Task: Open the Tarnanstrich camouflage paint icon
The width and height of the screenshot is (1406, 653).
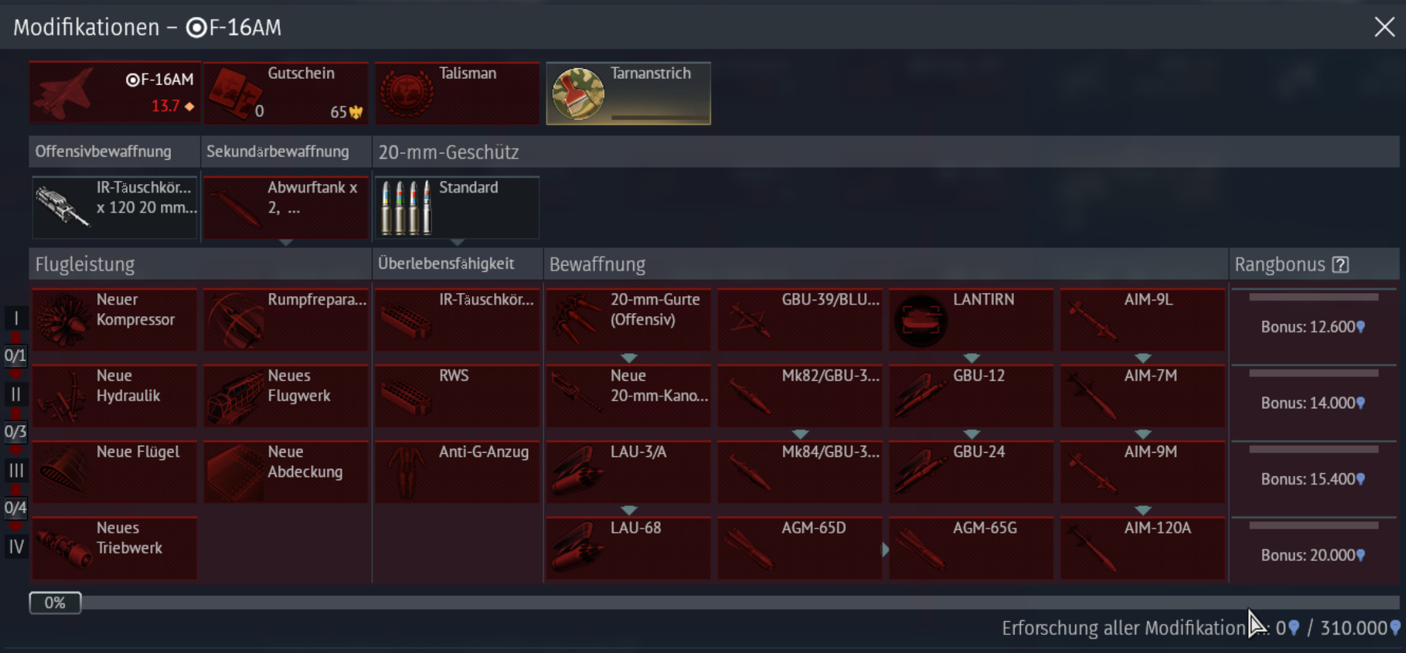Action: pos(578,93)
